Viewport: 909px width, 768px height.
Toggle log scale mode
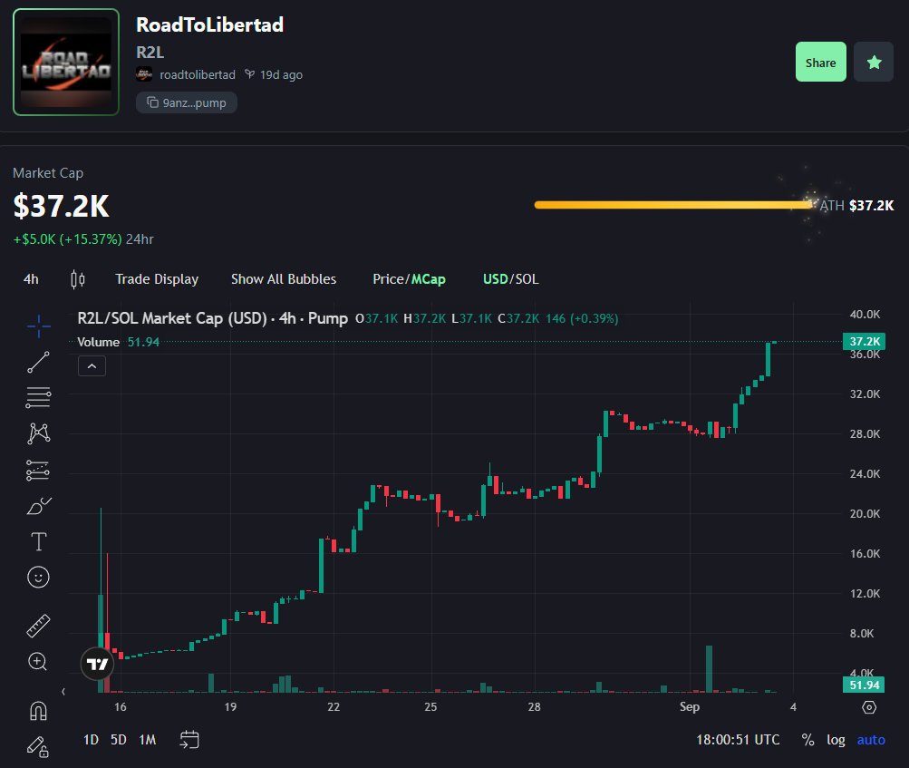click(x=836, y=740)
